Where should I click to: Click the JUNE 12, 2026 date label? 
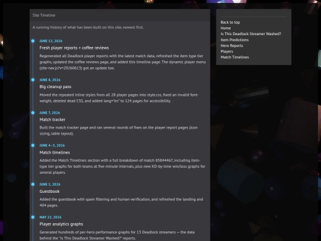point(51,41)
